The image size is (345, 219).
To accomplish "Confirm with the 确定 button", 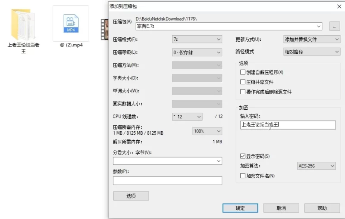I will [240, 208].
